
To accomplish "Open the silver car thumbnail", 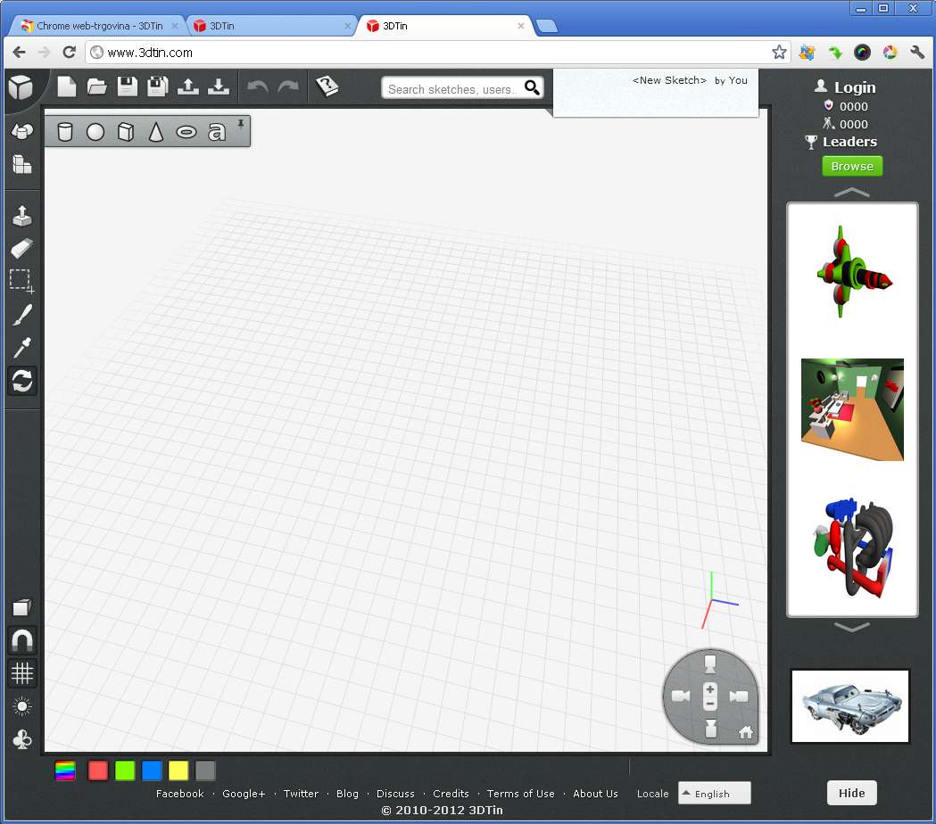I will click(x=850, y=706).
